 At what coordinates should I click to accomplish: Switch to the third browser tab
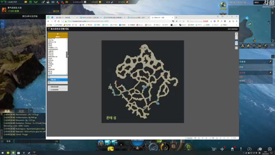tap(114, 18)
